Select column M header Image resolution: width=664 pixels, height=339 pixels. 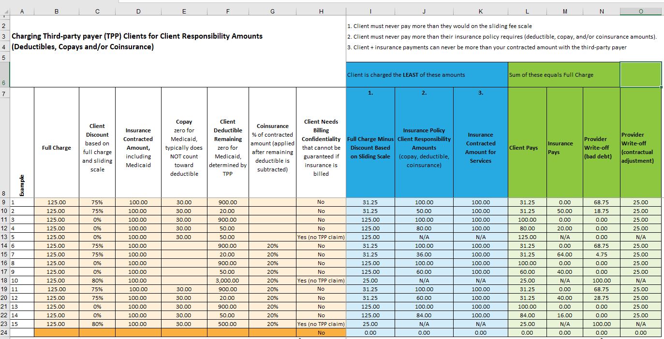click(565, 12)
